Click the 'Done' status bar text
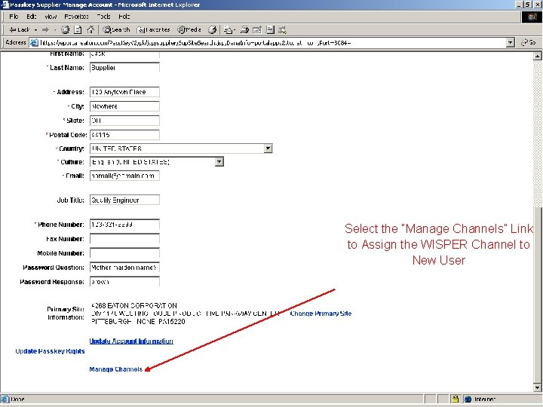543x407 pixels. click(17, 399)
